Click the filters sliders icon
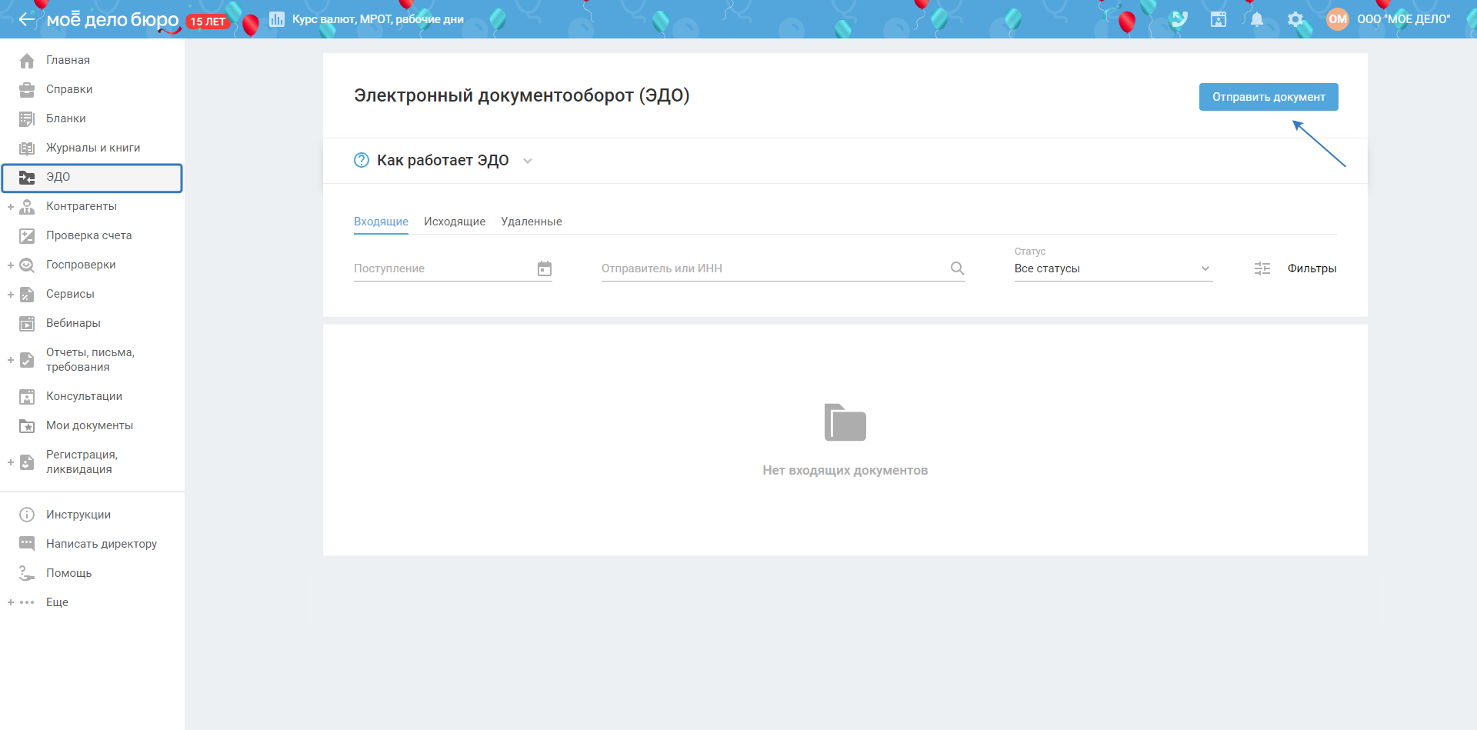The image size is (1477, 730). coord(1262,268)
